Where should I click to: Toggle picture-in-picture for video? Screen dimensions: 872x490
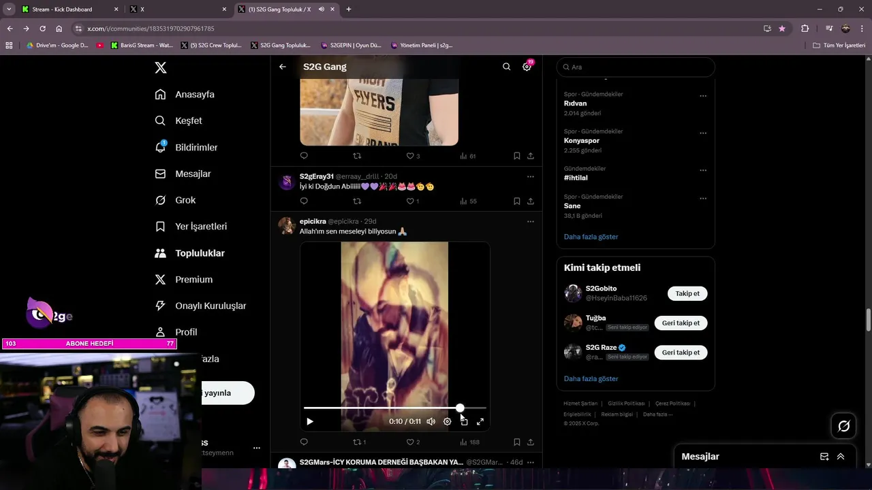(464, 421)
